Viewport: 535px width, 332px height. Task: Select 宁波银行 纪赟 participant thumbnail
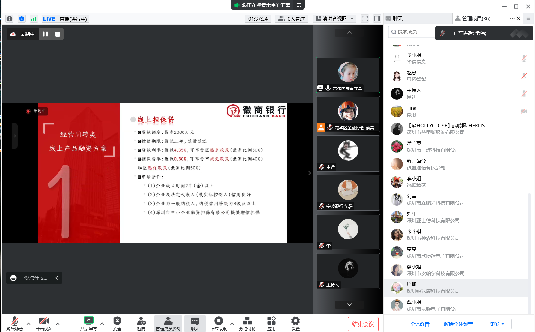[348, 192]
